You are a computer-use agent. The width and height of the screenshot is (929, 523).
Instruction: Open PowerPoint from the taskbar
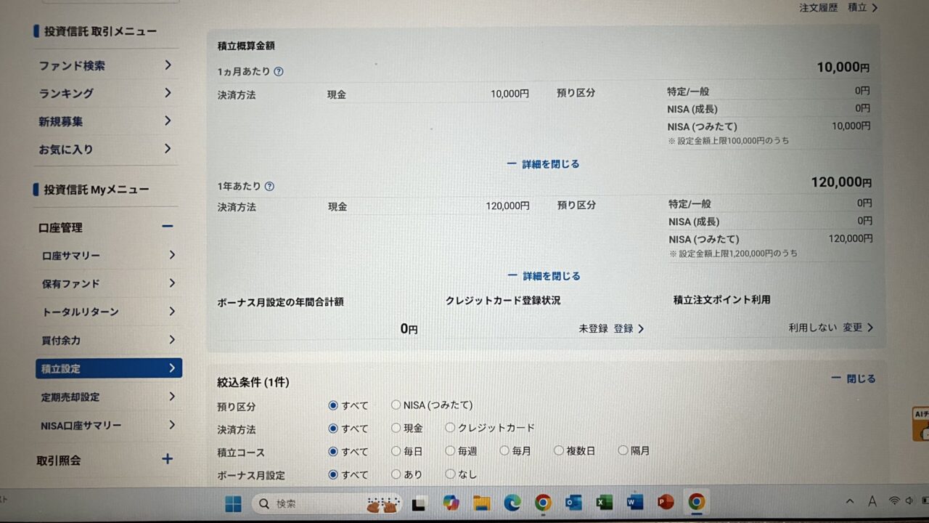666,503
